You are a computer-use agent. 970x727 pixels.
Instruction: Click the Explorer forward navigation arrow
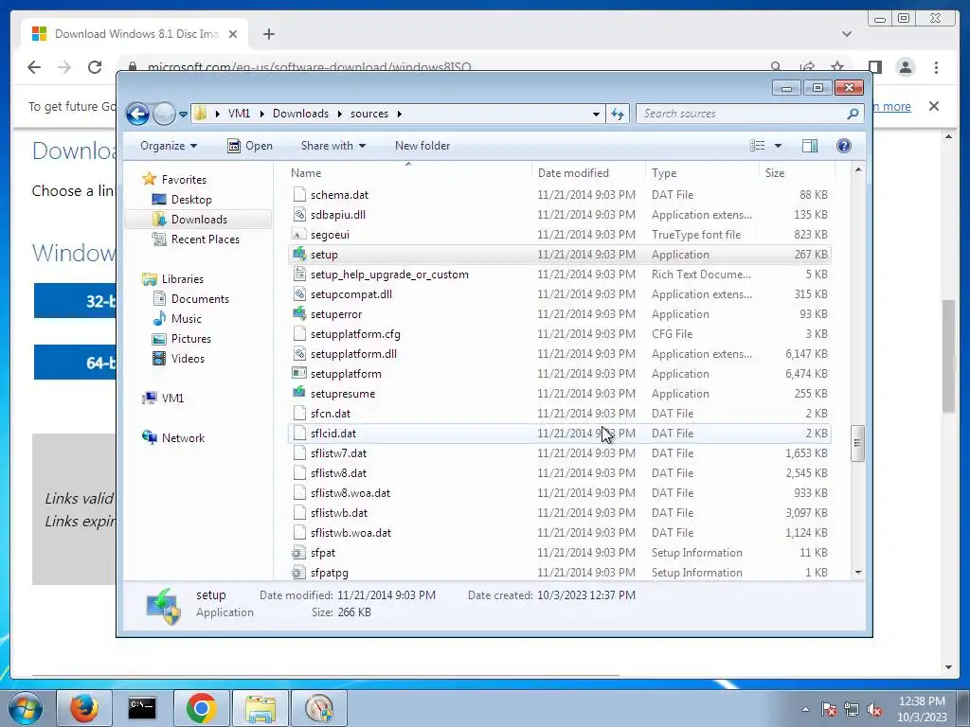click(164, 114)
